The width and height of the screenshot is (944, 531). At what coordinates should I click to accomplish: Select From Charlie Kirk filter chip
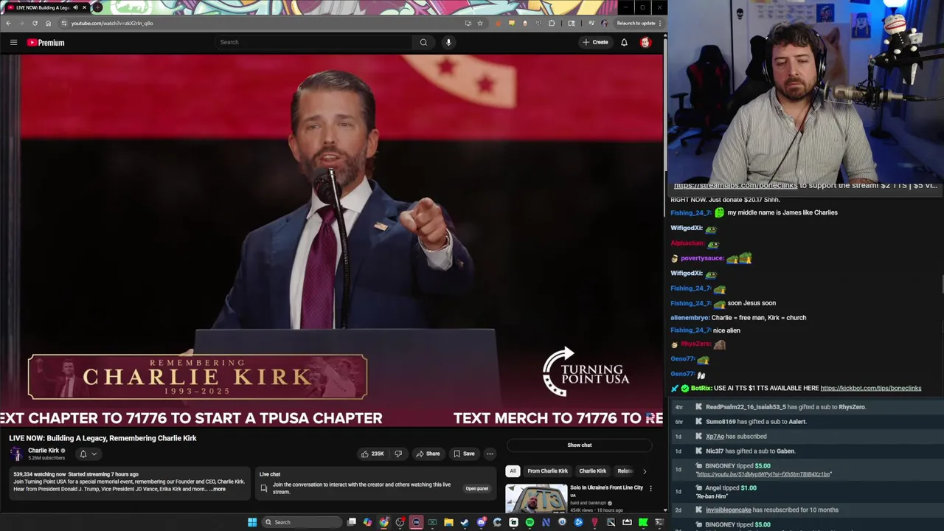coord(548,471)
